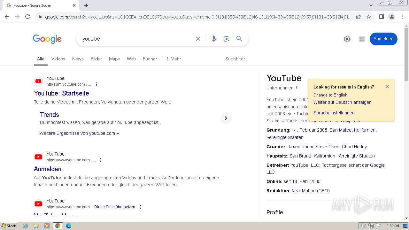
Task: Toggle Chrome side panel icon
Action: (381, 17)
